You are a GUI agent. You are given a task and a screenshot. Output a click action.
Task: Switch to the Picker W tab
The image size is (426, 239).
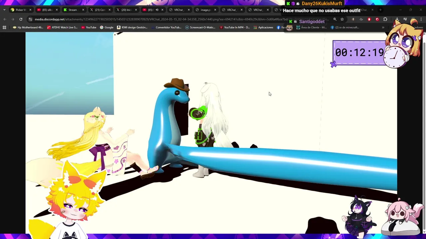click(x=21, y=10)
